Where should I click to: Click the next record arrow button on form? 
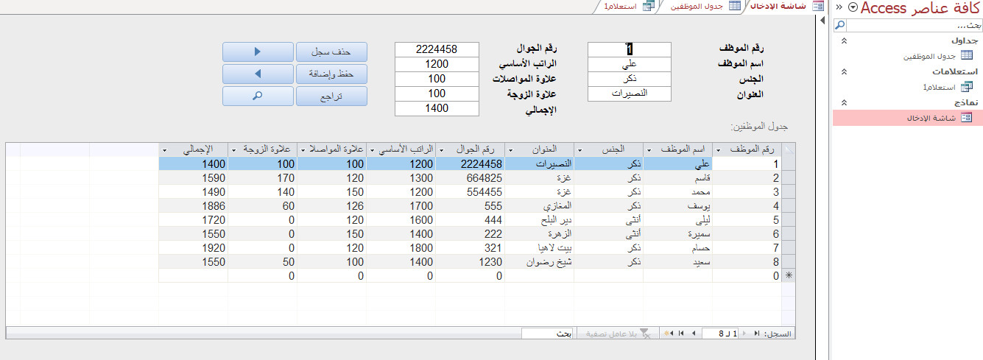(258, 52)
